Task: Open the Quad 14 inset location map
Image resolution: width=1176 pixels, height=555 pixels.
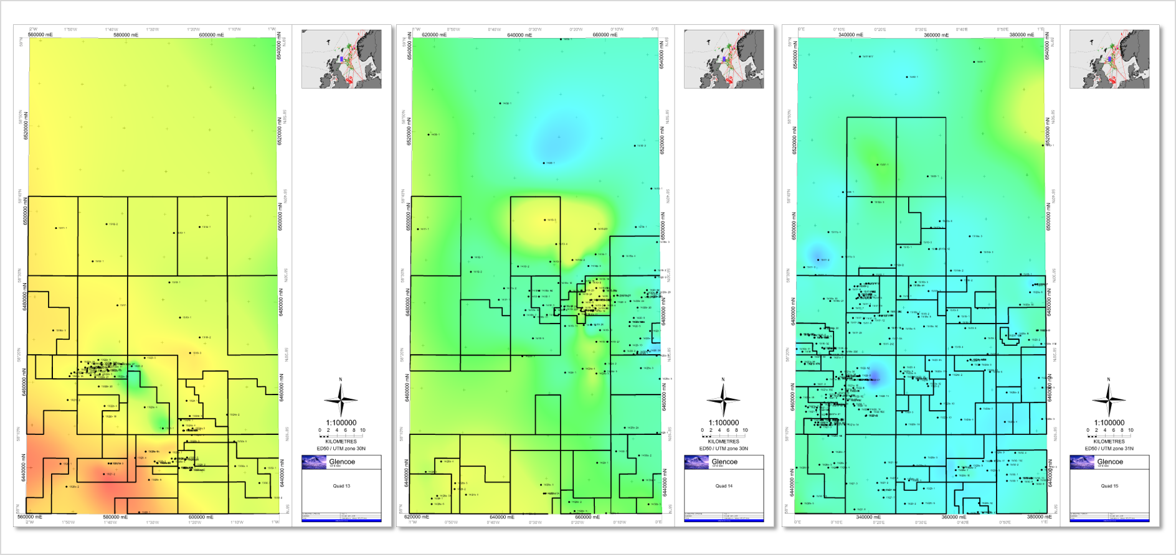Action: click(724, 59)
